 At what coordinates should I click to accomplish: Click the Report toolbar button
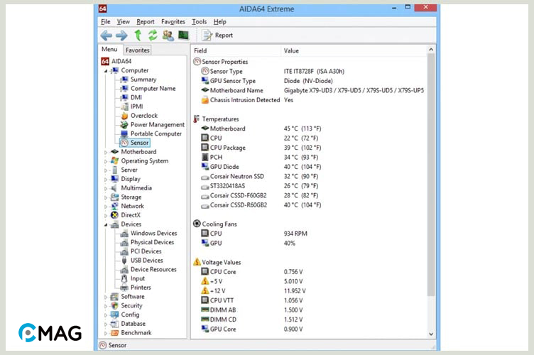coord(217,35)
